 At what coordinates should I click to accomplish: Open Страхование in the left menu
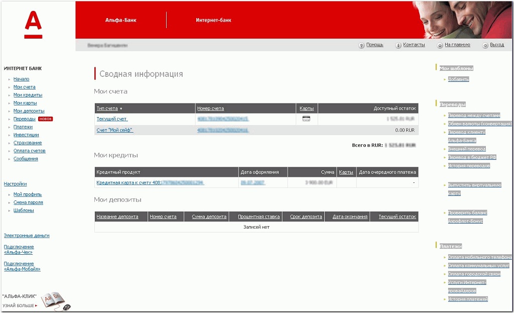[28, 143]
